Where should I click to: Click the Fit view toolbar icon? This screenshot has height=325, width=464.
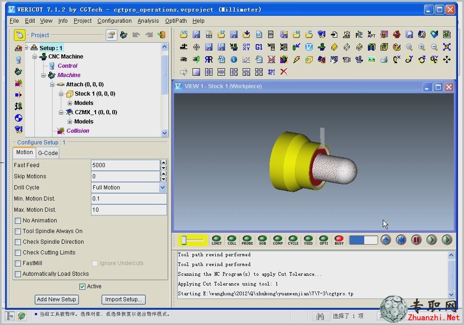[x=447, y=47]
